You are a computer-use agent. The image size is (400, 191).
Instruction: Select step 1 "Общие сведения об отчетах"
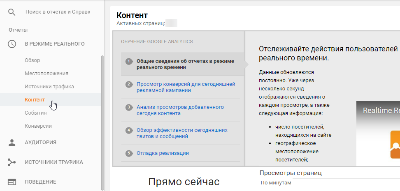182,64
